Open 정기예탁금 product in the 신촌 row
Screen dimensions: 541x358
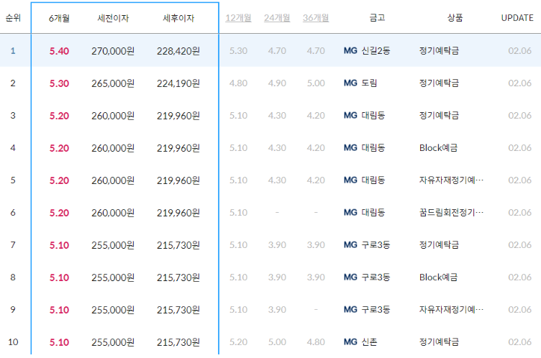coord(439,341)
